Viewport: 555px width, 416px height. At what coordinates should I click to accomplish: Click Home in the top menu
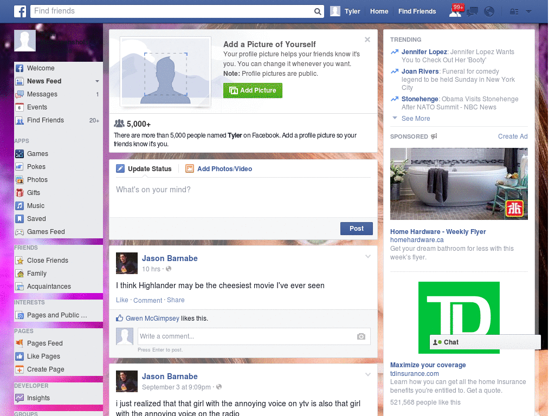[x=379, y=11]
